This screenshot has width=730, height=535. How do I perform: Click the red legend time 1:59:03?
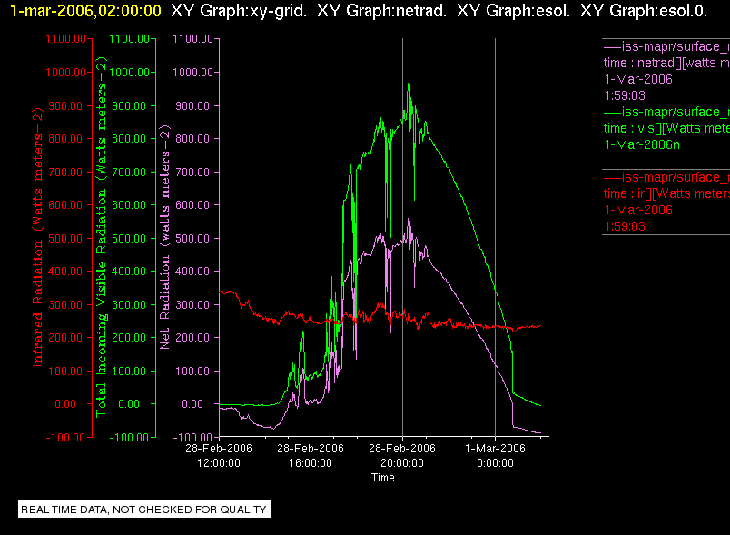click(x=625, y=227)
